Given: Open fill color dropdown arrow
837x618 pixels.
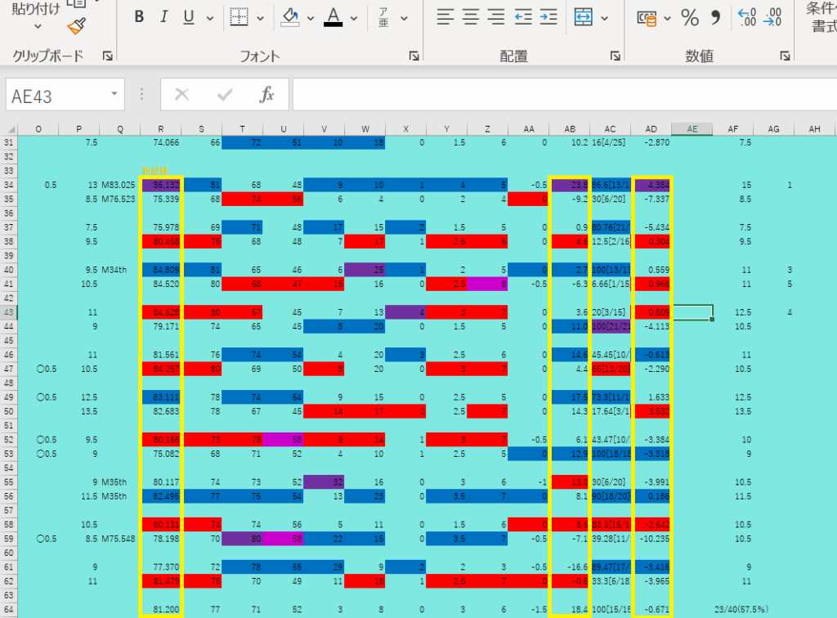Looking at the screenshot, I should pos(310,18).
